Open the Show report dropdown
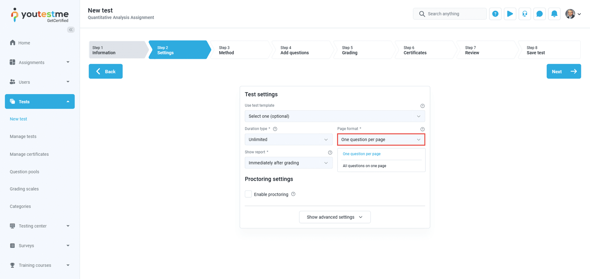Viewport: 590px width, 279px height. coord(288,163)
